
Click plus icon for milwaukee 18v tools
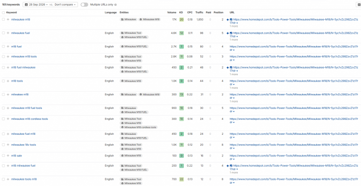pyautogui.click(x=8, y=145)
